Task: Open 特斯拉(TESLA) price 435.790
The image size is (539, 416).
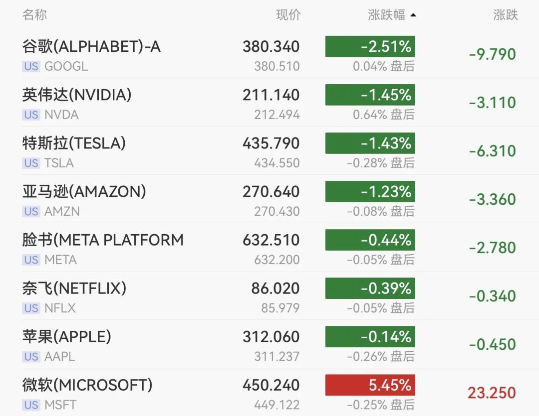Action: (271, 143)
